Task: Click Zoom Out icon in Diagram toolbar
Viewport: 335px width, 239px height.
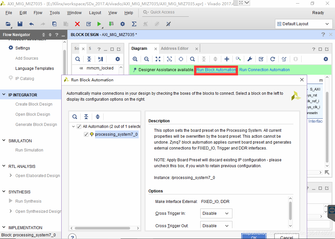Action: (147, 59)
